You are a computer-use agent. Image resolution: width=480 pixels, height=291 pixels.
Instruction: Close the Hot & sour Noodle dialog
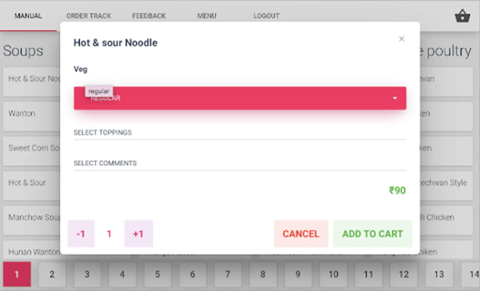(402, 39)
